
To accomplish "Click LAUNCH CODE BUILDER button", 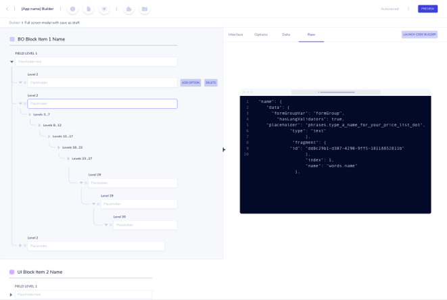I will 419,34.
